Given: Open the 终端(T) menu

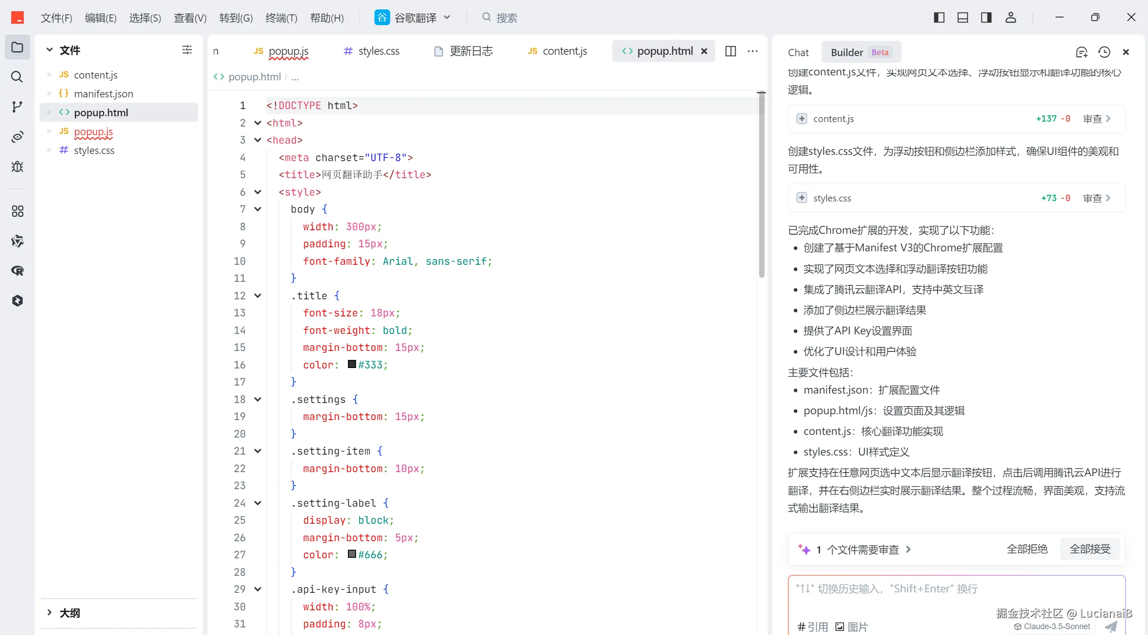Looking at the screenshot, I should point(281,18).
